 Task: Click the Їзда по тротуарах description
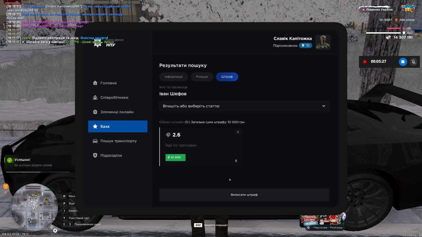[x=181, y=145]
